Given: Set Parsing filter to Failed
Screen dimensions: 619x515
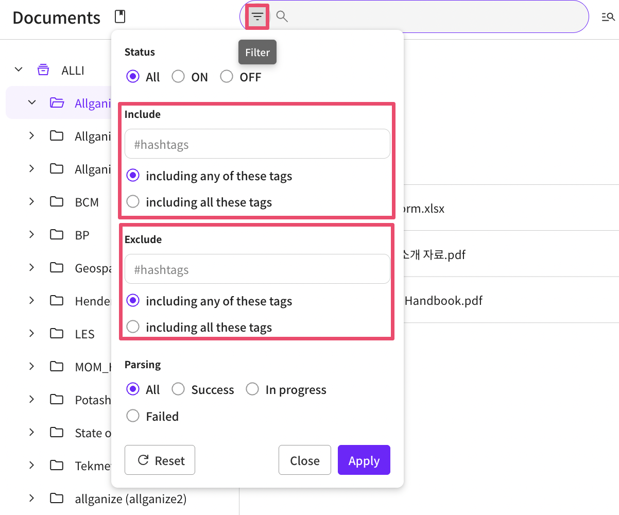Looking at the screenshot, I should [x=133, y=416].
